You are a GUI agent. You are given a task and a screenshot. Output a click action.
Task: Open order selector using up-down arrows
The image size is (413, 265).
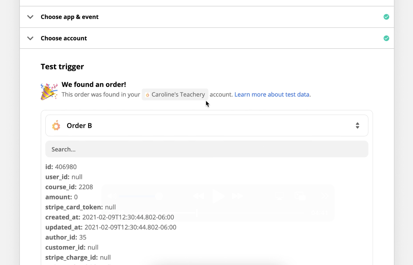pyautogui.click(x=357, y=125)
